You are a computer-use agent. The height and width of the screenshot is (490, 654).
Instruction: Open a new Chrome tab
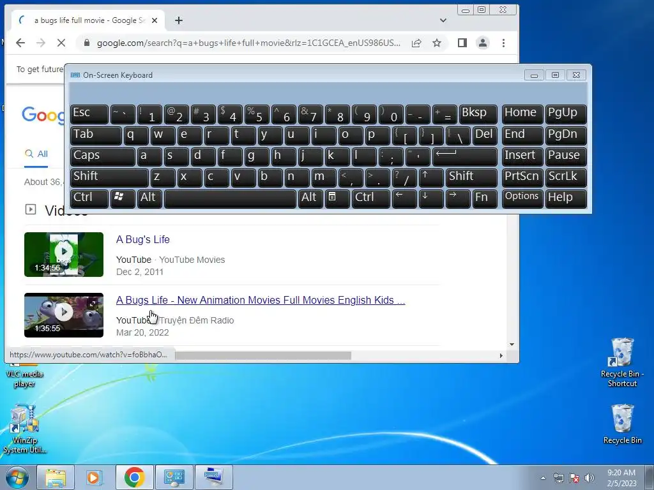(179, 20)
